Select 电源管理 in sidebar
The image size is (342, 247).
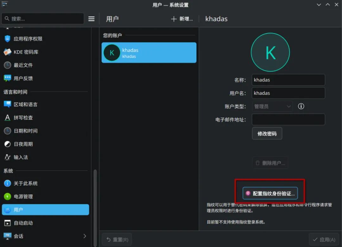pos(45,196)
